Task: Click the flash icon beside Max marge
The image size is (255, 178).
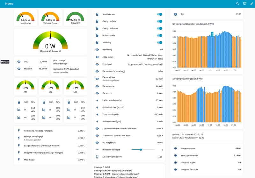Action: 19,160
